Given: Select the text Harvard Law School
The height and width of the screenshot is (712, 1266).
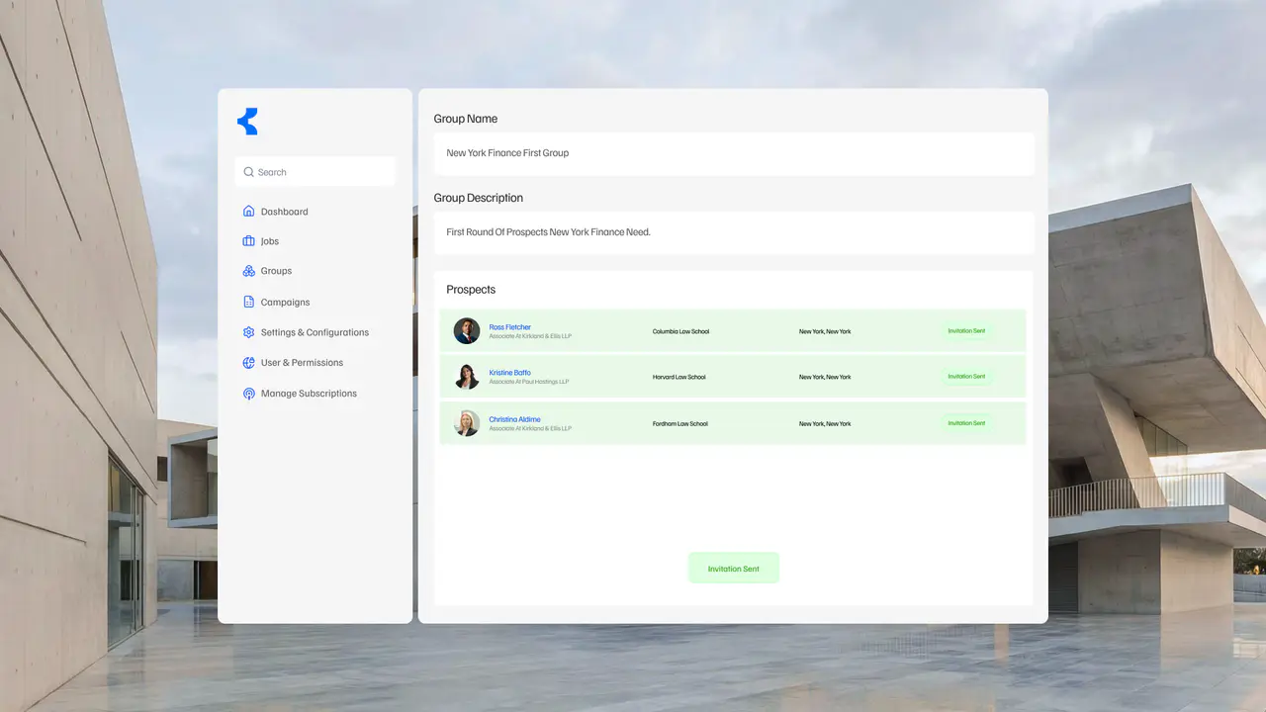Looking at the screenshot, I should 679,378.
